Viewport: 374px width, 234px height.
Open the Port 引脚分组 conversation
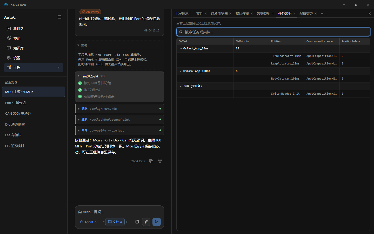pos(34,103)
